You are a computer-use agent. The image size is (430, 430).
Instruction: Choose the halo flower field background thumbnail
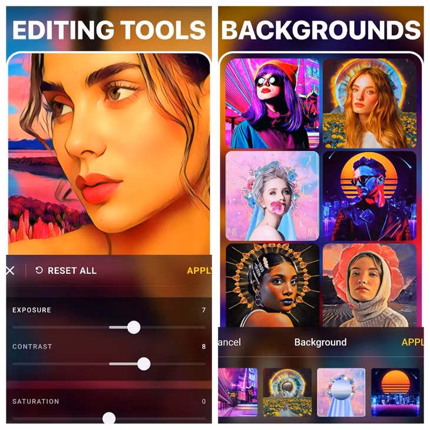pos(287,392)
